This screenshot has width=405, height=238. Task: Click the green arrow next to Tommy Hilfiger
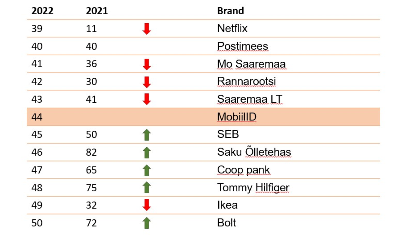tap(147, 188)
